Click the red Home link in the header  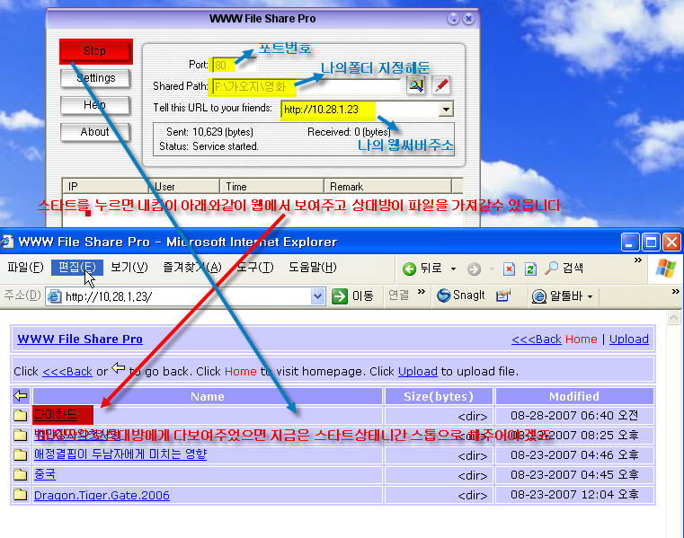pos(581,340)
